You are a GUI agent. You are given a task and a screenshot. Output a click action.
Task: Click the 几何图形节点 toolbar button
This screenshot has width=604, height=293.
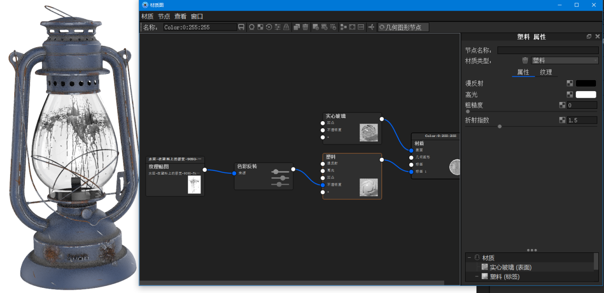click(x=403, y=27)
